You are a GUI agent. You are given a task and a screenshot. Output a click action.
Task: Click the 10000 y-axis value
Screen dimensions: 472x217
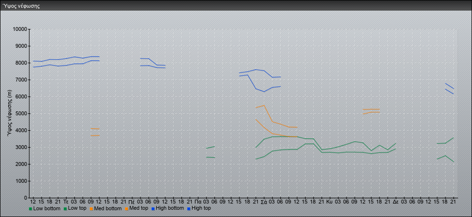click(x=20, y=29)
